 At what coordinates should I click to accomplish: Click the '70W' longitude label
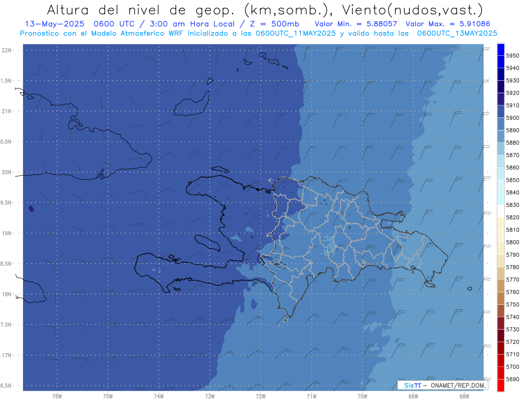coord(363,396)
